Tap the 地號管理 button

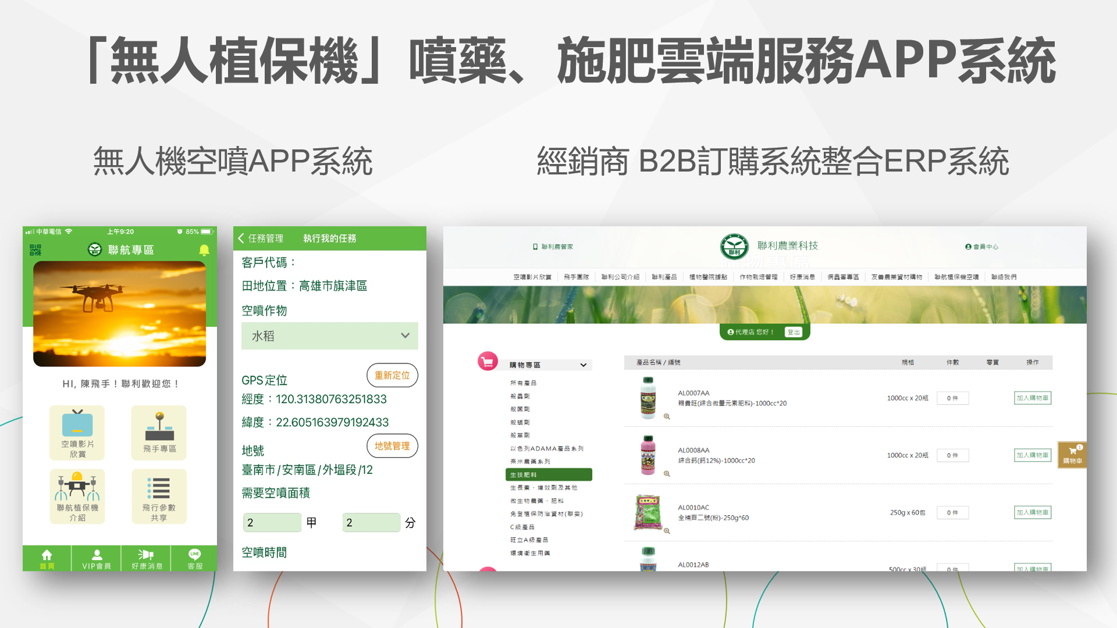392,446
